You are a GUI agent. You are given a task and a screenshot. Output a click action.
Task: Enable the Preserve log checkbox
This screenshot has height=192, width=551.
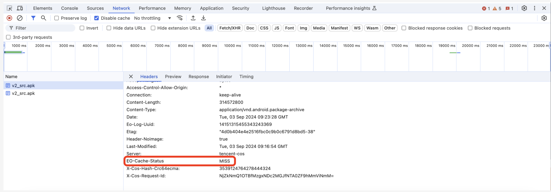(57, 18)
